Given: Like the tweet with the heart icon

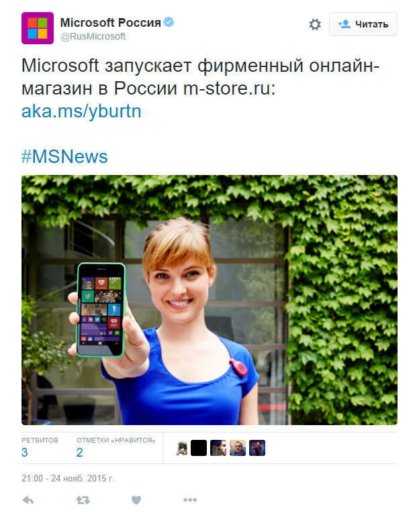Looking at the screenshot, I should tap(136, 500).
